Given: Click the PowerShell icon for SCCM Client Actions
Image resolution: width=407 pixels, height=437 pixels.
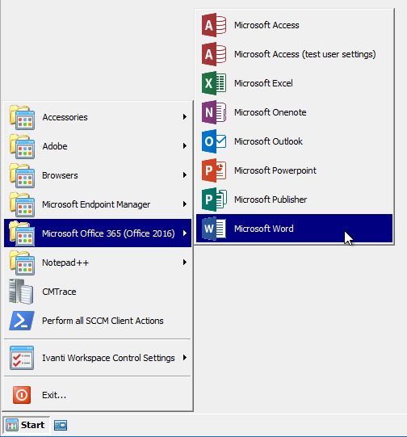Looking at the screenshot, I should click(x=22, y=321).
